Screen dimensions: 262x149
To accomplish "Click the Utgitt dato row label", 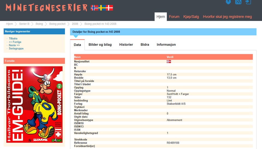I will (81, 117).
